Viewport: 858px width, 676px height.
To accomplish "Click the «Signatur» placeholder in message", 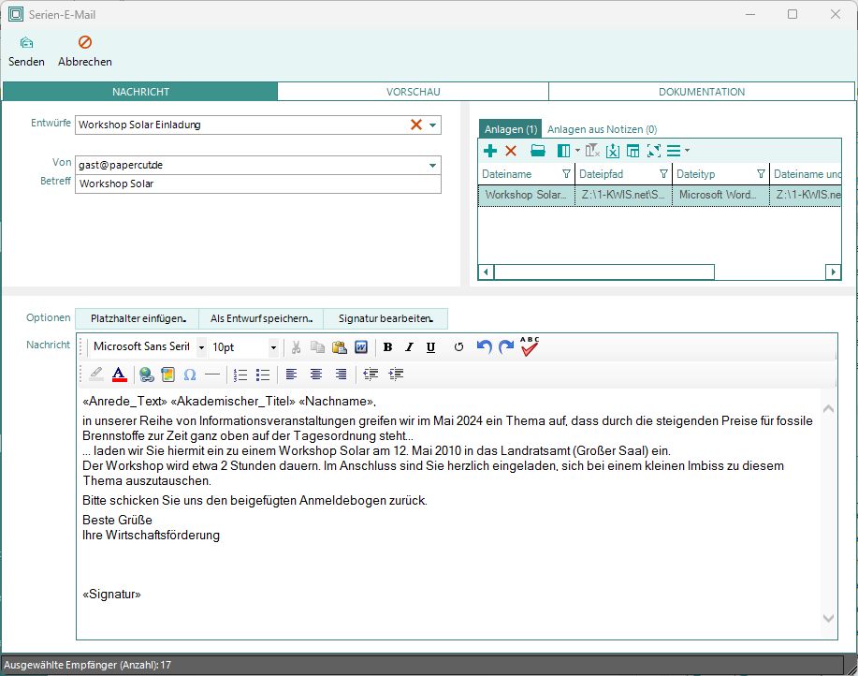I will coord(111,594).
